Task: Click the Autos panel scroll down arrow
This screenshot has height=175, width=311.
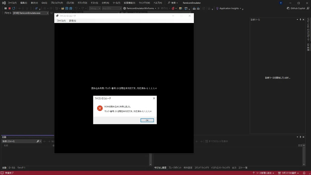Action: coord(150,164)
